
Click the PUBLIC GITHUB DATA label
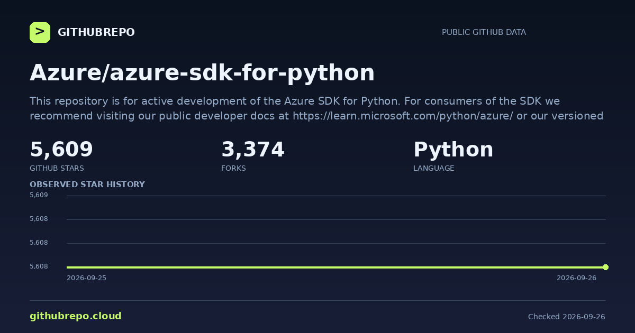[x=484, y=32]
